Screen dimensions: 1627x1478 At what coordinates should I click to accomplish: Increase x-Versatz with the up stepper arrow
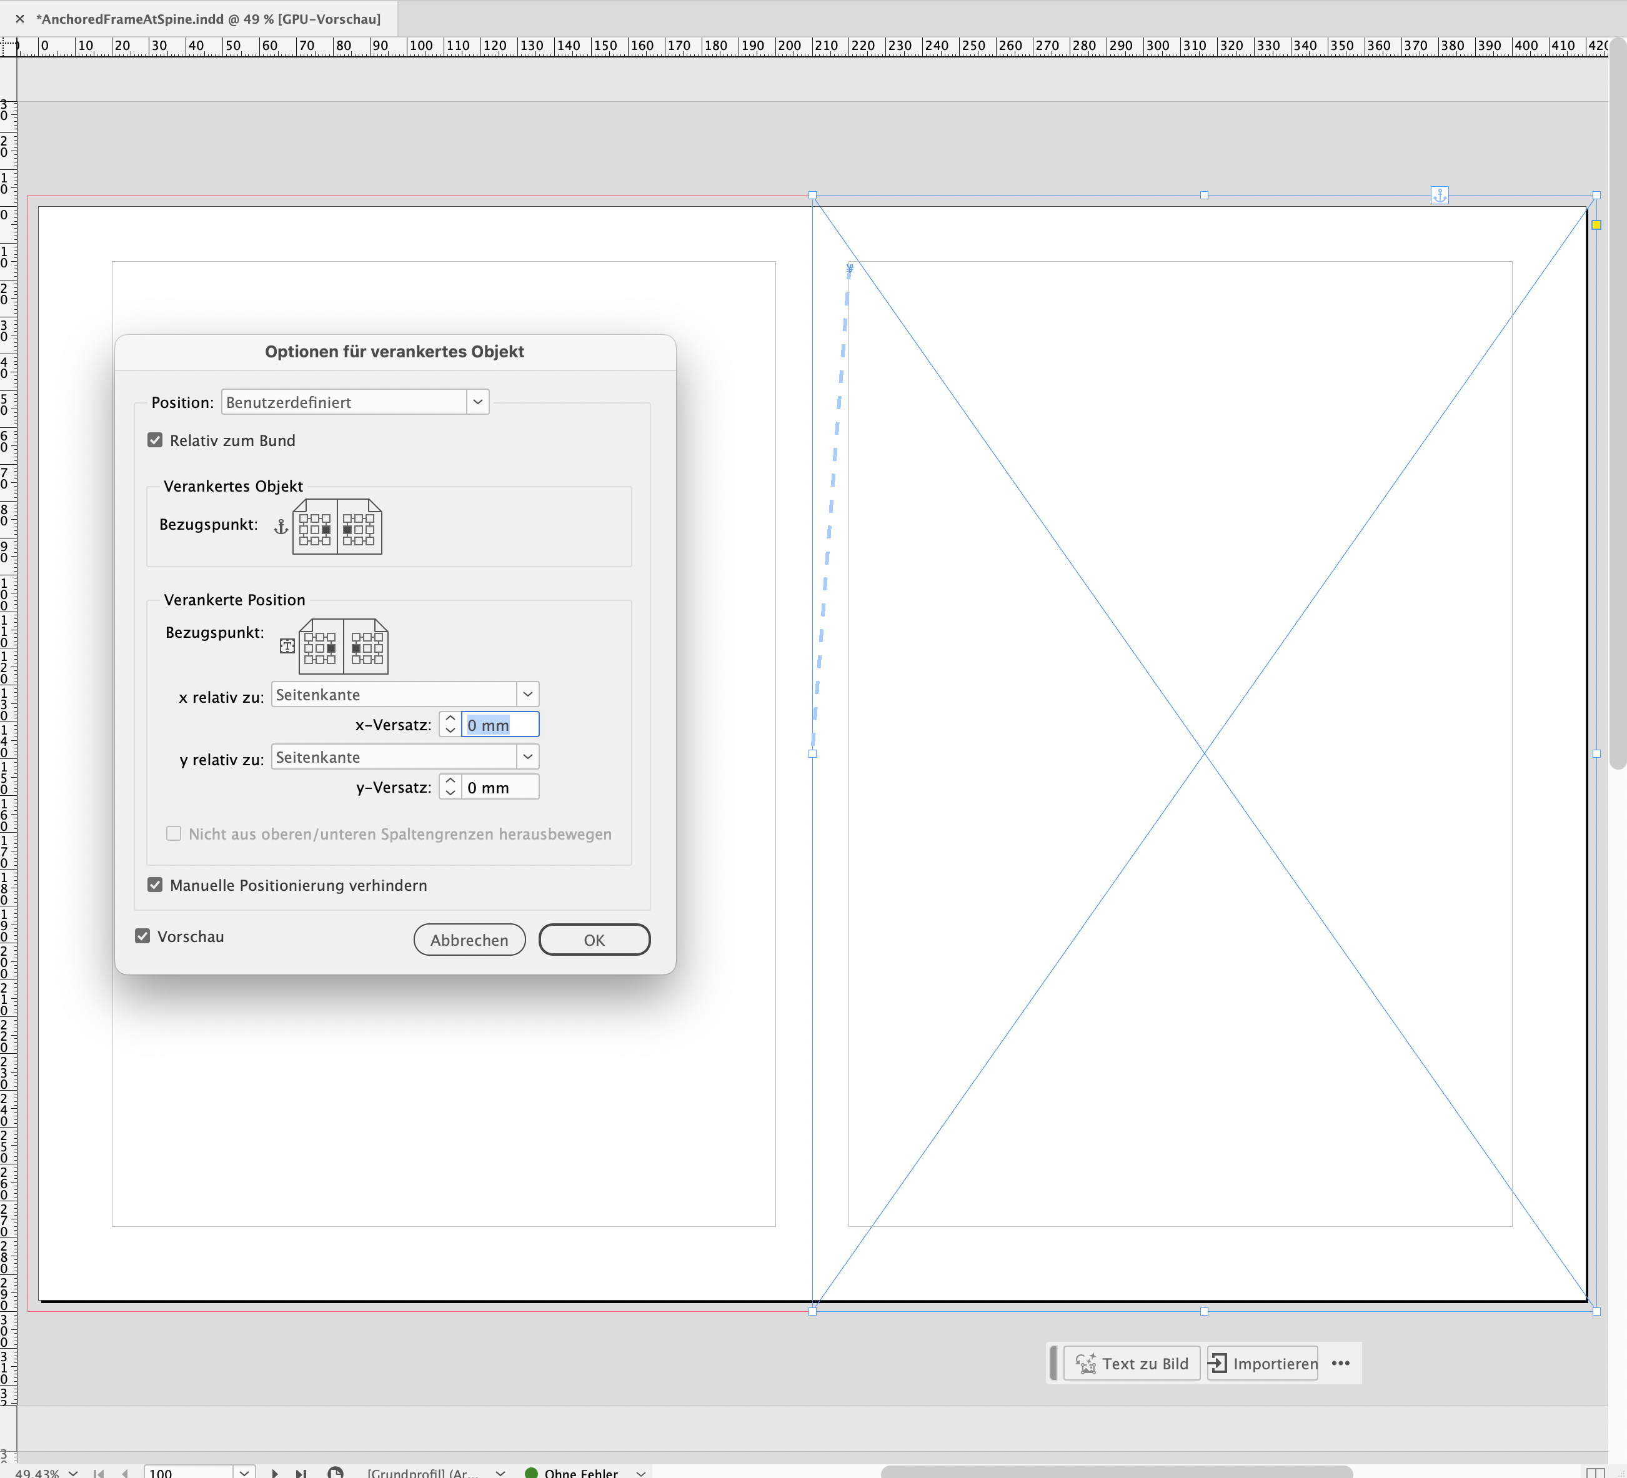coord(450,718)
